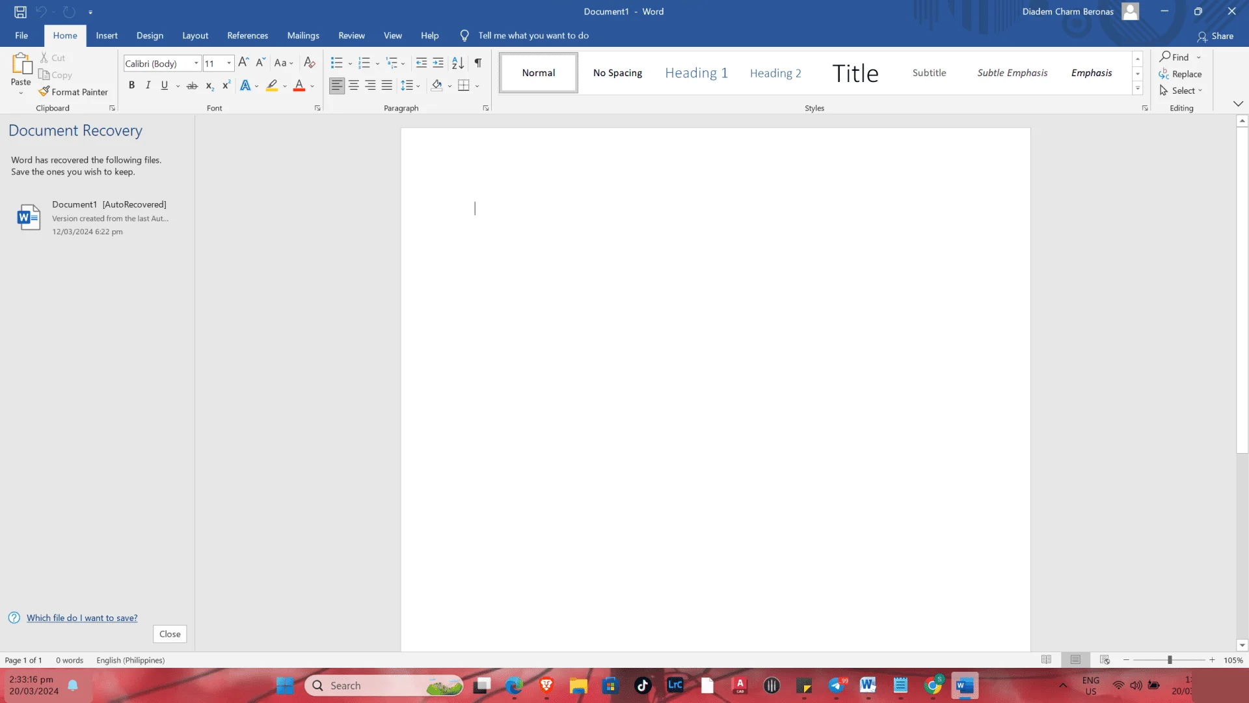Toggle Bold formatting
This screenshot has height=703, width=1249.
[x=131, y=85]
